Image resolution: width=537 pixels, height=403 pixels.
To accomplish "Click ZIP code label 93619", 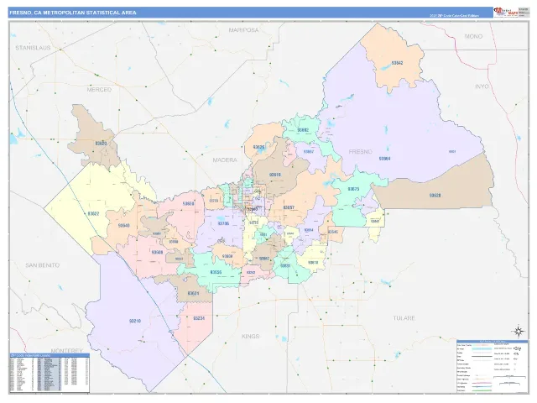I will [x=274, y=175].
